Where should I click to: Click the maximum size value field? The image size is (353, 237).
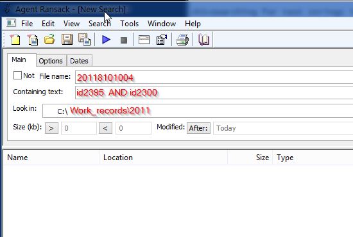pos(133,128)
